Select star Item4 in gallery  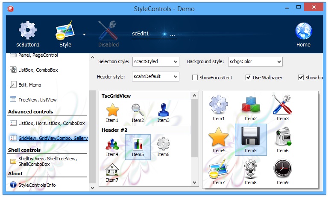coord(218,140)
